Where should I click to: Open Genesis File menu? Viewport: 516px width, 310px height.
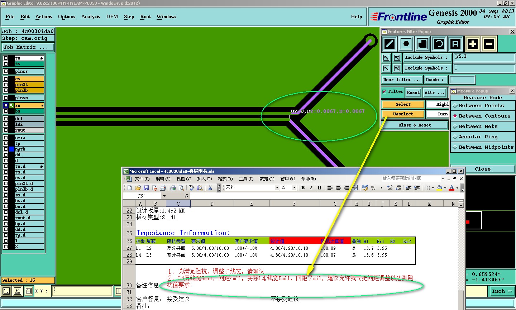tap(10, 17)
